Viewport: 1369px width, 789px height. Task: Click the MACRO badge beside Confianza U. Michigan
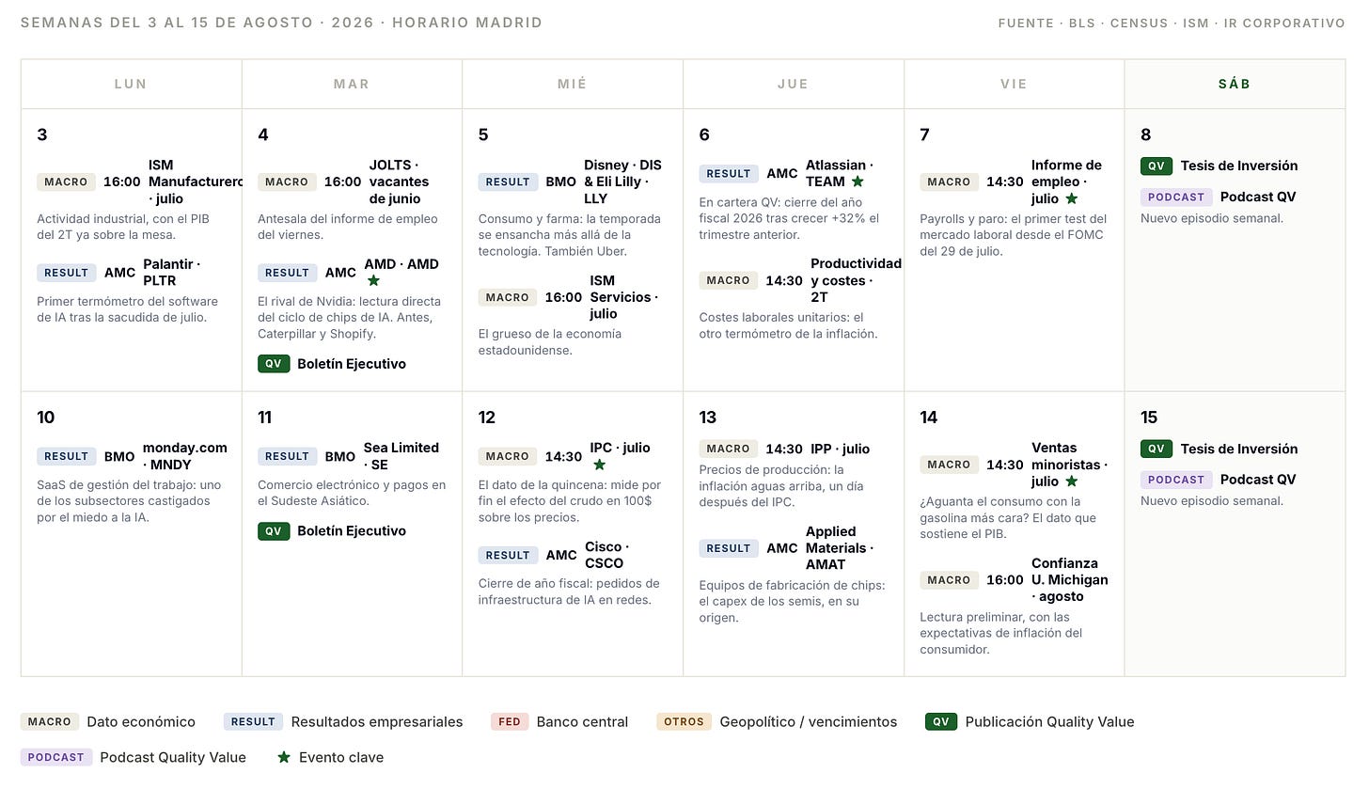point(949,580)
